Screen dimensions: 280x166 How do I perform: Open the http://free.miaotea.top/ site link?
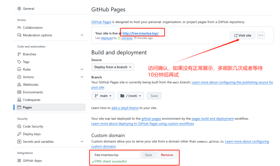pyautogui.click(x=140, y=33)
